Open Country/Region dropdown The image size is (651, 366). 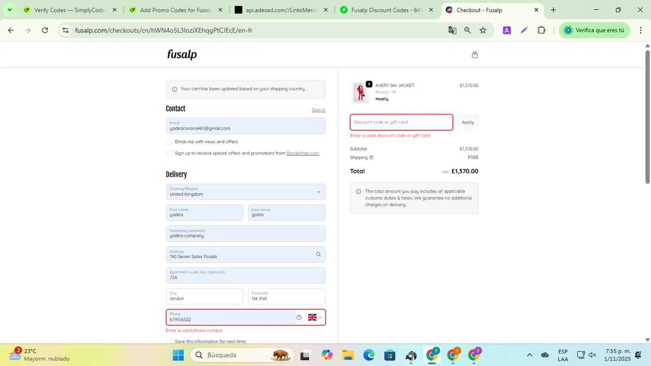[x=246, y=192]
